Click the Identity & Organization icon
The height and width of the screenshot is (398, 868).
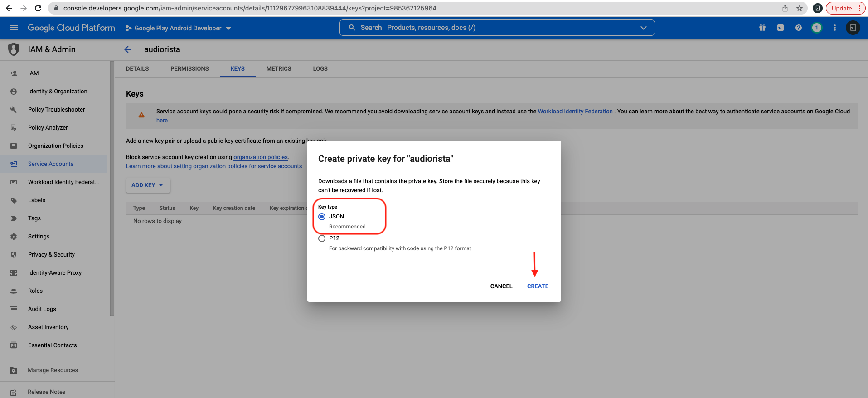(14, 91)
